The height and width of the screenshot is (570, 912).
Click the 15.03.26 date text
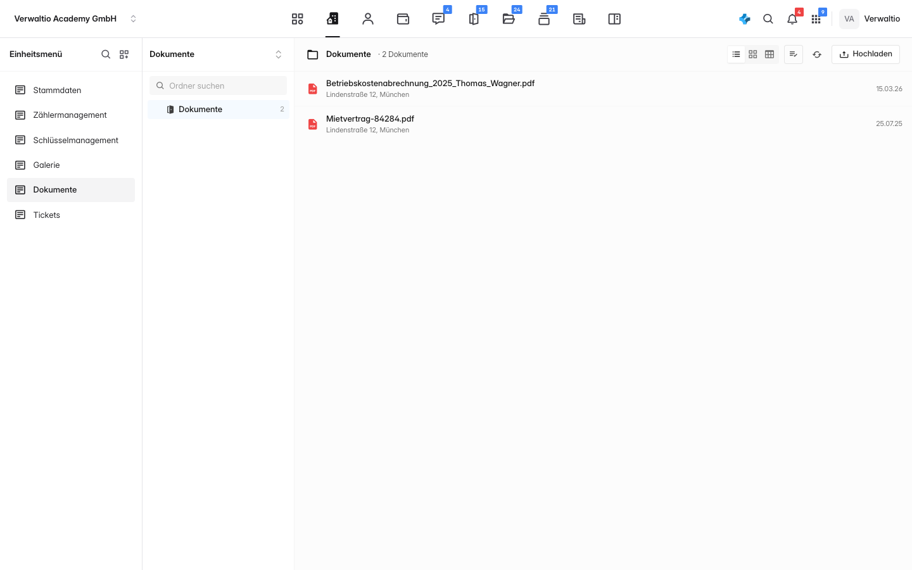[889, 89]
